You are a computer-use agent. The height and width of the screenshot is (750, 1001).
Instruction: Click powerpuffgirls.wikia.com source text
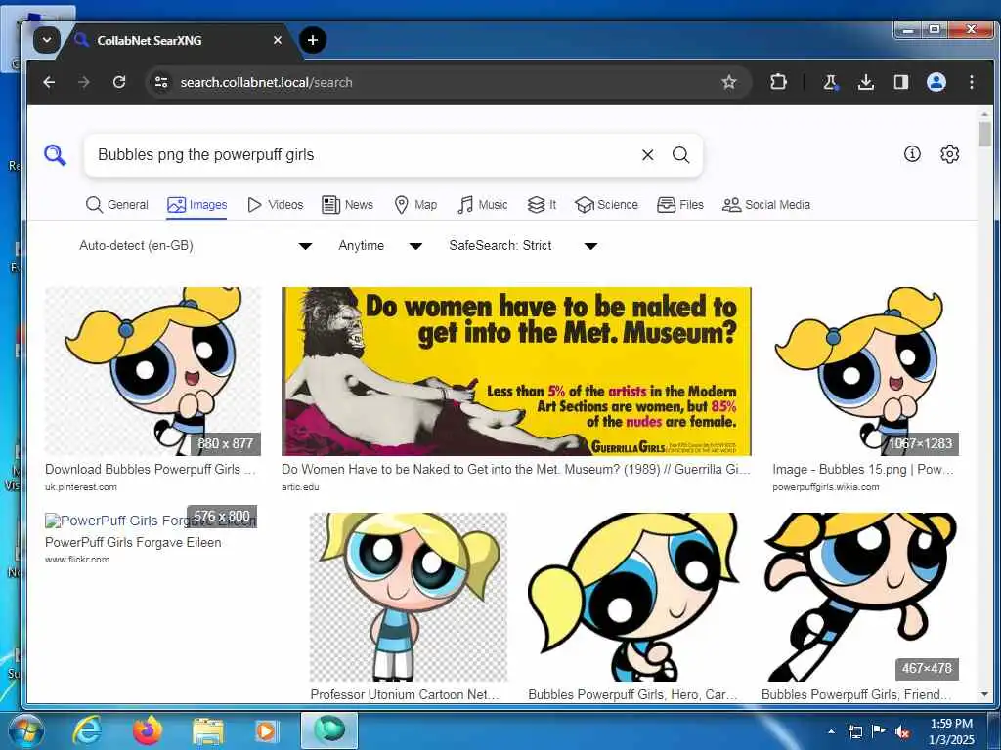(x=825, y=486)
